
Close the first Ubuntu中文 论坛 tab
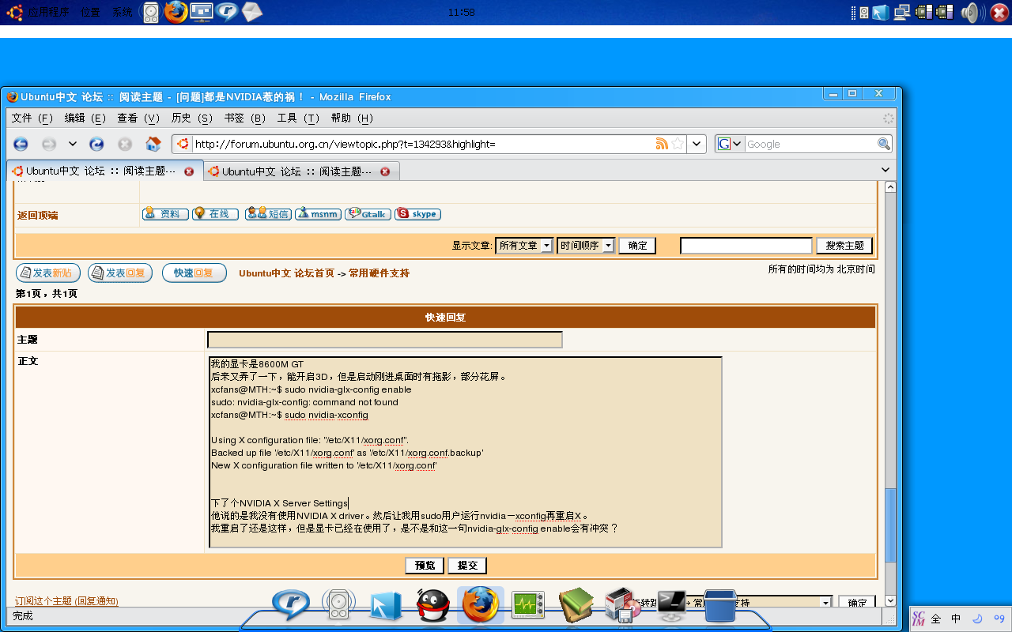(x=189, y=171)
